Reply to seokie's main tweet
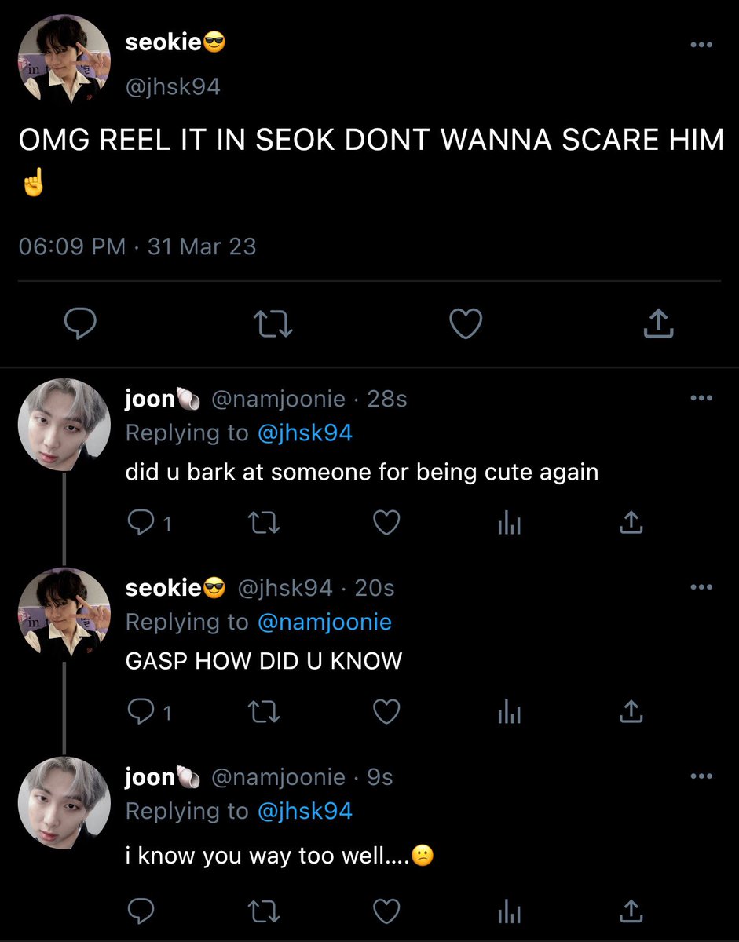 click(x=79, y=323)
